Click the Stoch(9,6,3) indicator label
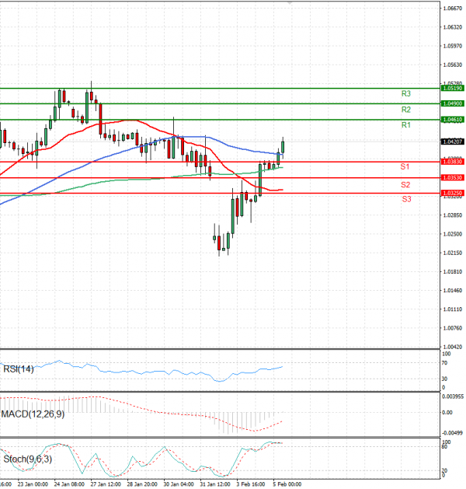The height and width of the screenshot is (489, 466). tap(27, 459)
